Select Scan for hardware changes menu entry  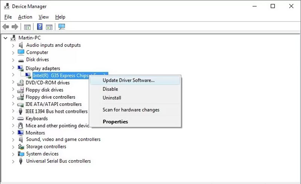tap(135, 110)
